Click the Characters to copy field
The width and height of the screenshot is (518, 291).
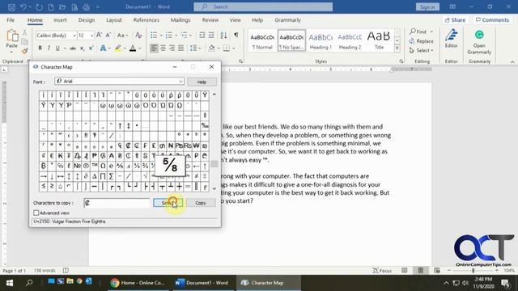point(117,203)
